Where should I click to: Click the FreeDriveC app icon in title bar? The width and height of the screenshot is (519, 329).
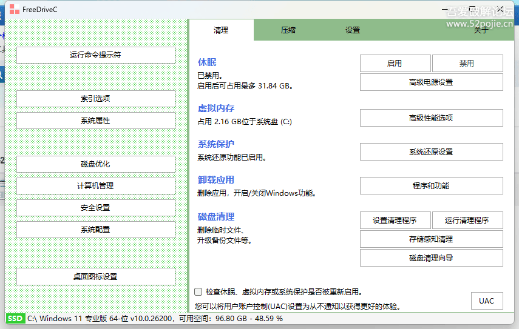tap(14, 10)
